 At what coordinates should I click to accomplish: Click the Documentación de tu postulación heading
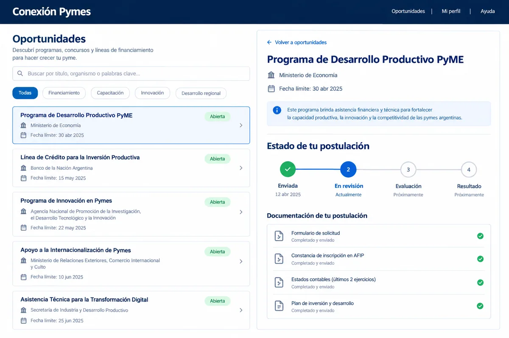(317, 215)
